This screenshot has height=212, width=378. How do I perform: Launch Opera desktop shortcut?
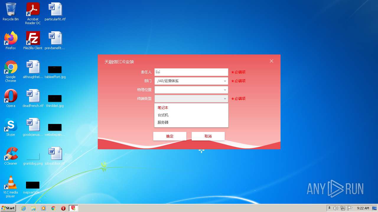[x=11, y=98]
